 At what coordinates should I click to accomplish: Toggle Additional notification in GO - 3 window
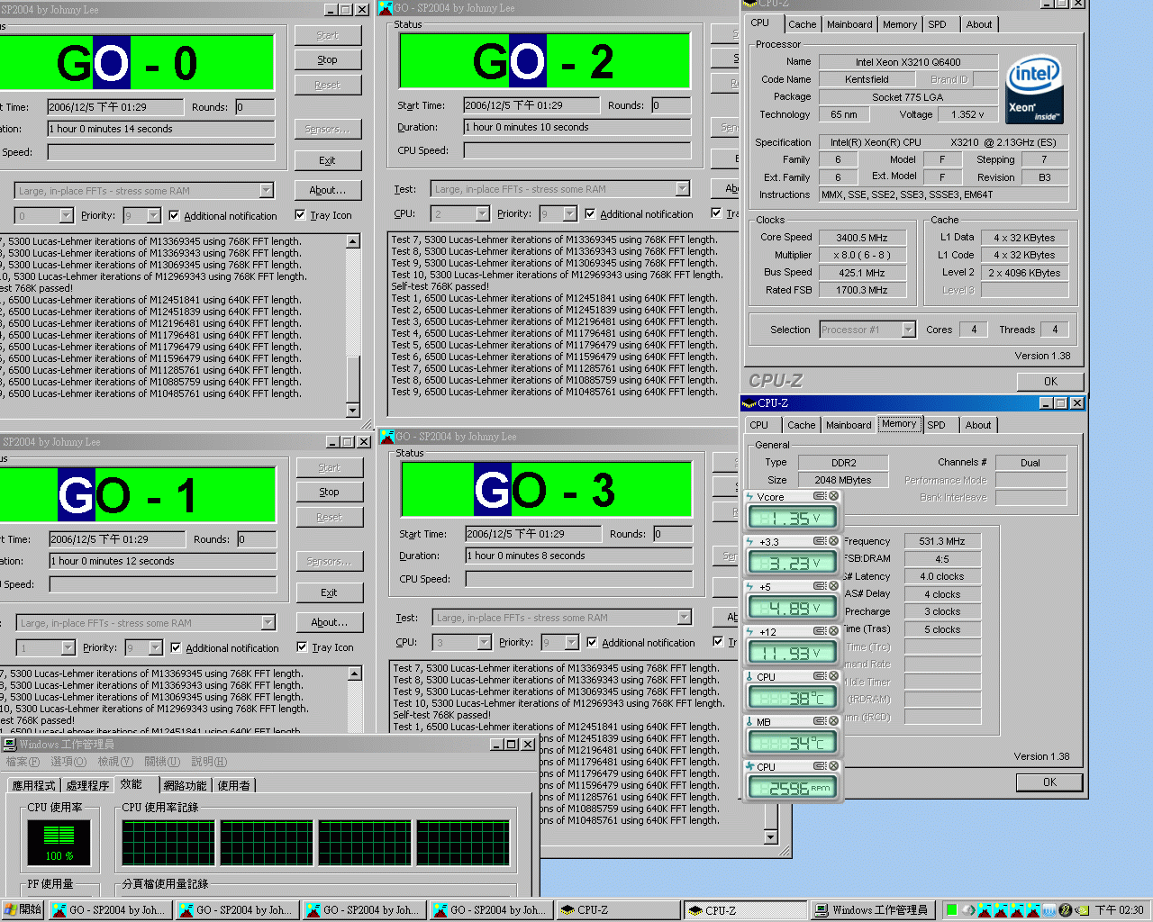640,643
